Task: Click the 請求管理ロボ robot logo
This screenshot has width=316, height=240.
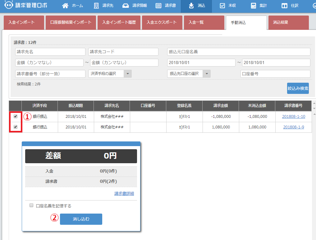Action: 9,5
